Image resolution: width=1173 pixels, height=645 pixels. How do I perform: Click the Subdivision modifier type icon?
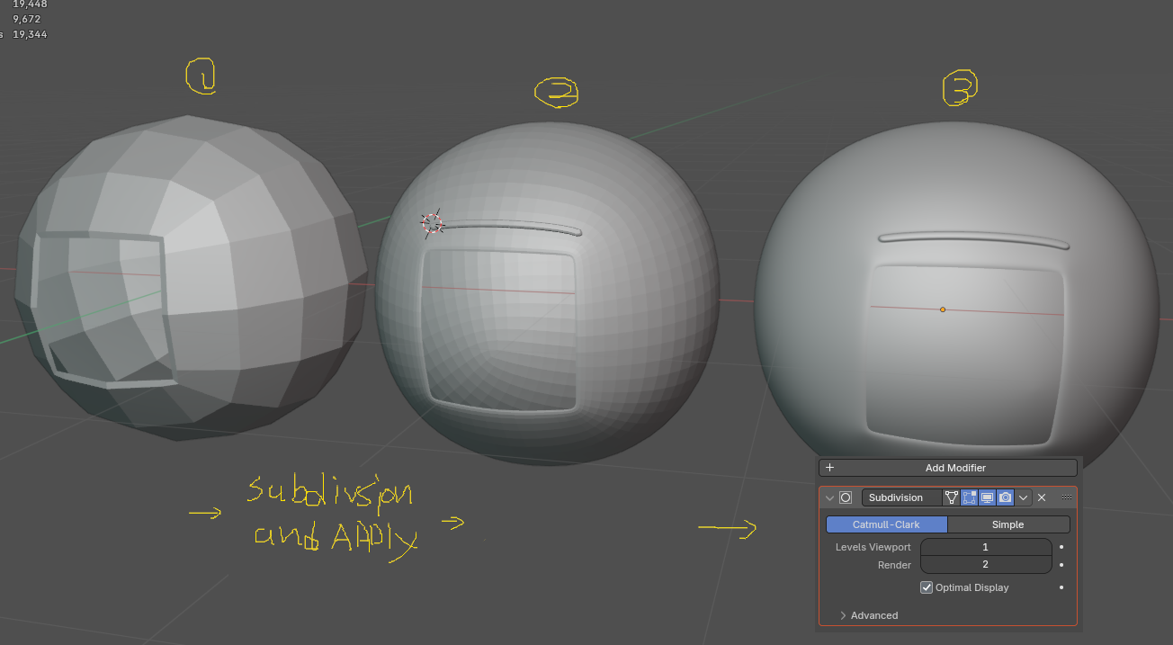tap(846, 497)
